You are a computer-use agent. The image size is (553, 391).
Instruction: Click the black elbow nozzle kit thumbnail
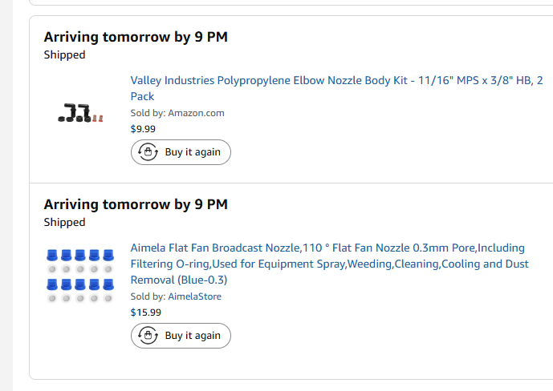[x=80, y=113]
